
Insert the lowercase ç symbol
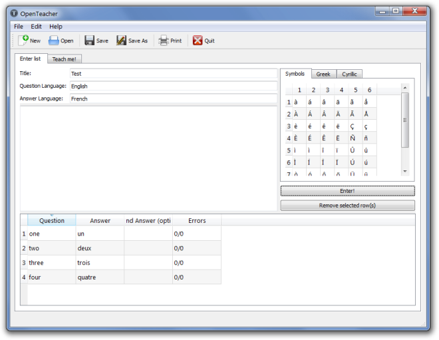click(369, 126)
